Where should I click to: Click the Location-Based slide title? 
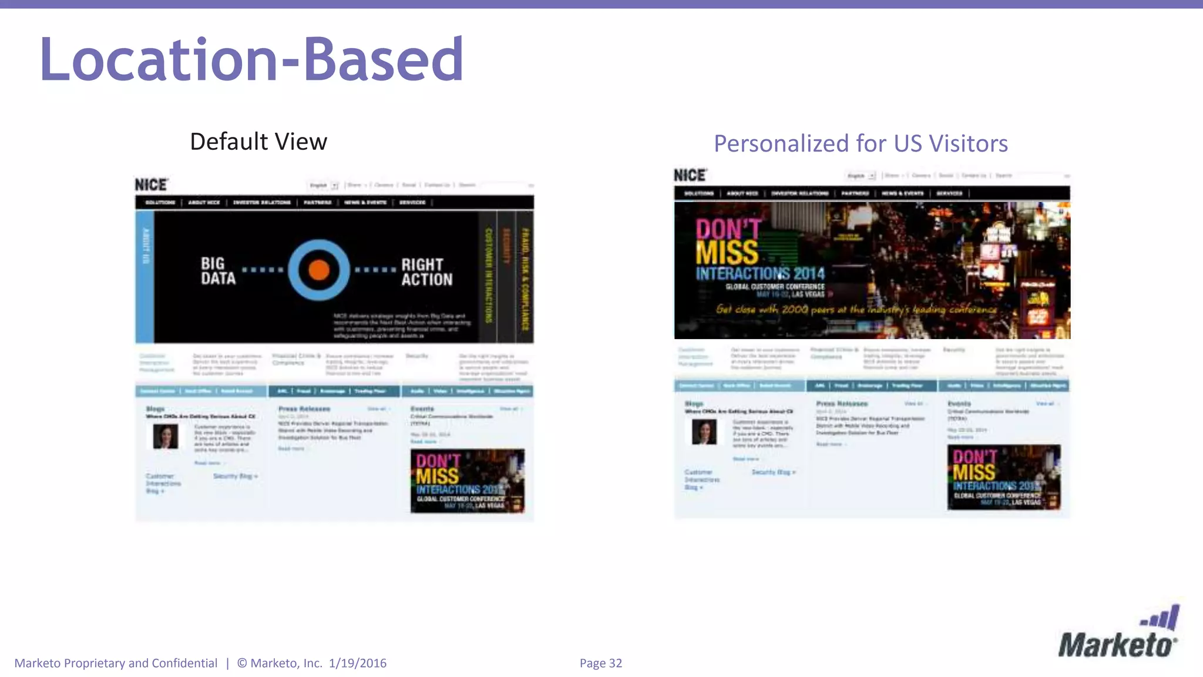(x=252, y=59)
